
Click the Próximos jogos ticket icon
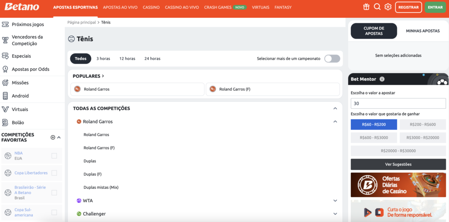click(x=5, y=24)
